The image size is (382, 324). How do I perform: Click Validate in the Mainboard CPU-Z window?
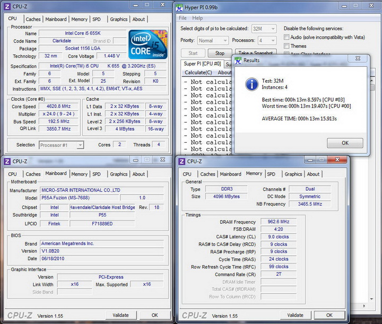click(120, 315)
